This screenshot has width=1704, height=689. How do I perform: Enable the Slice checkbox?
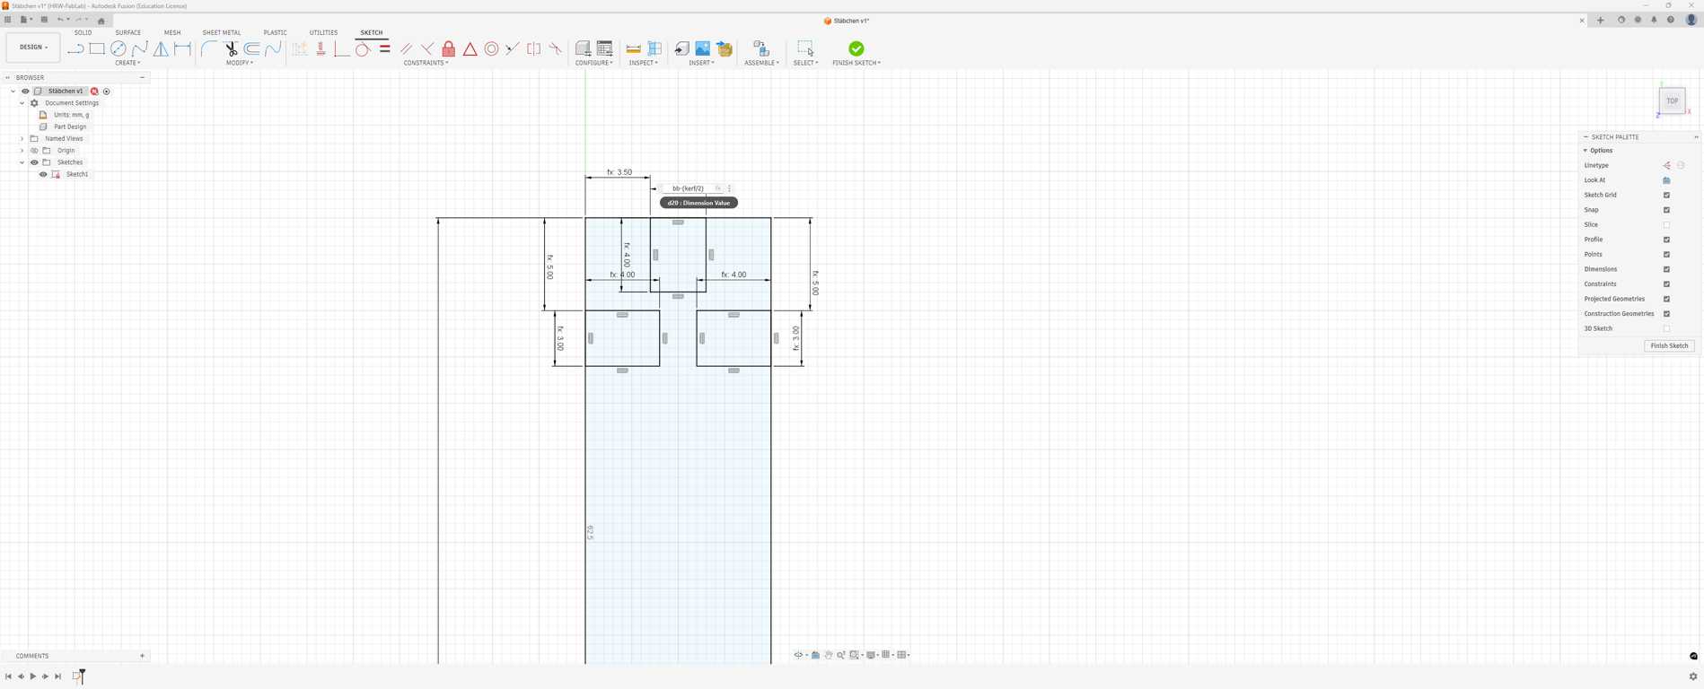[1666, 225]
